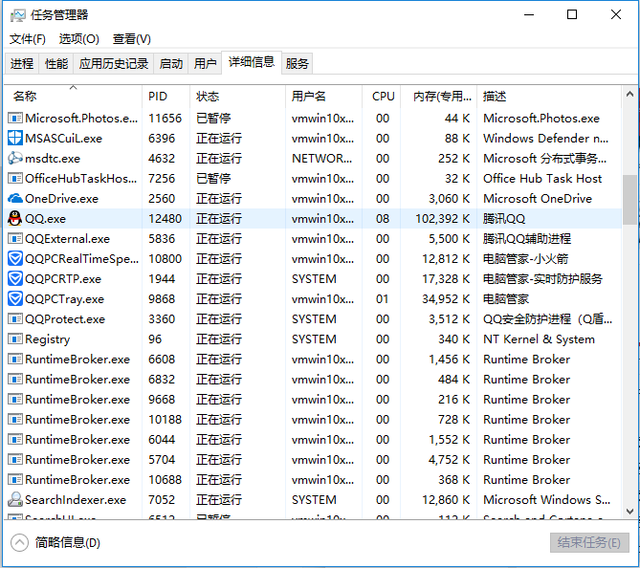Click memory value 34,952 K
This screenshot has height=568, width=640.
coord(446,299)
